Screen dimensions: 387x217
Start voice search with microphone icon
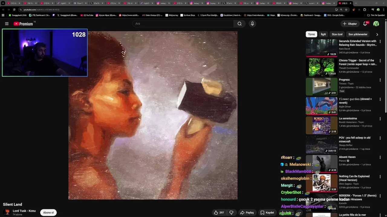coord(252,24)
